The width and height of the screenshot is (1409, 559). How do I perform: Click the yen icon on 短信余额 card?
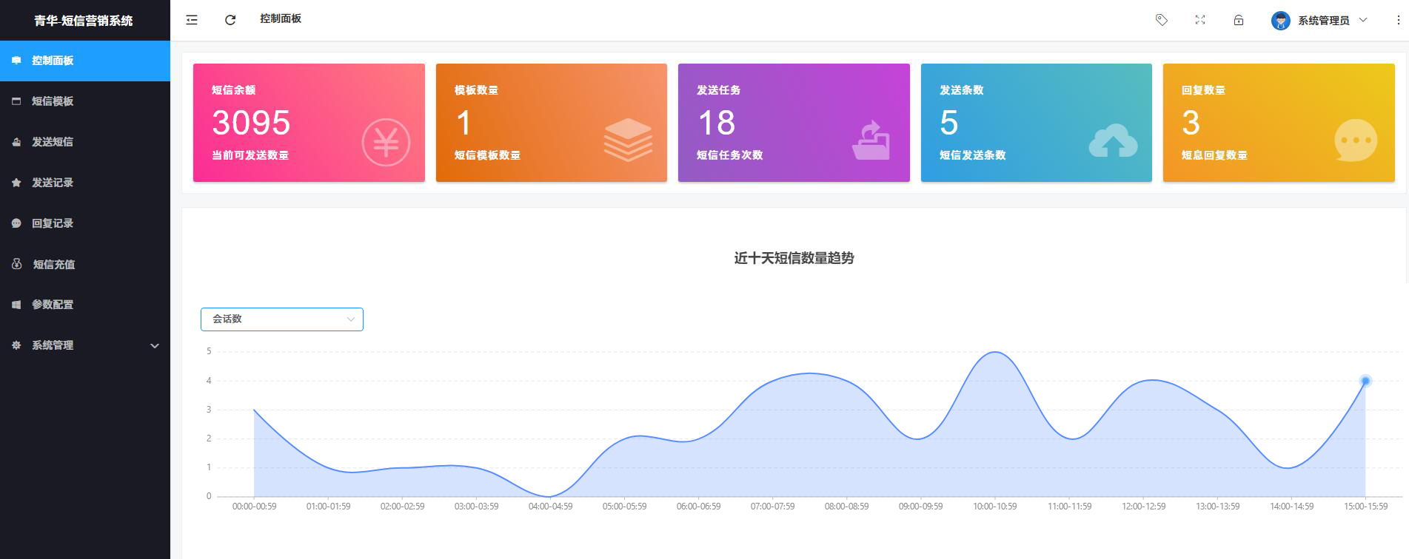tap(386, 142)
